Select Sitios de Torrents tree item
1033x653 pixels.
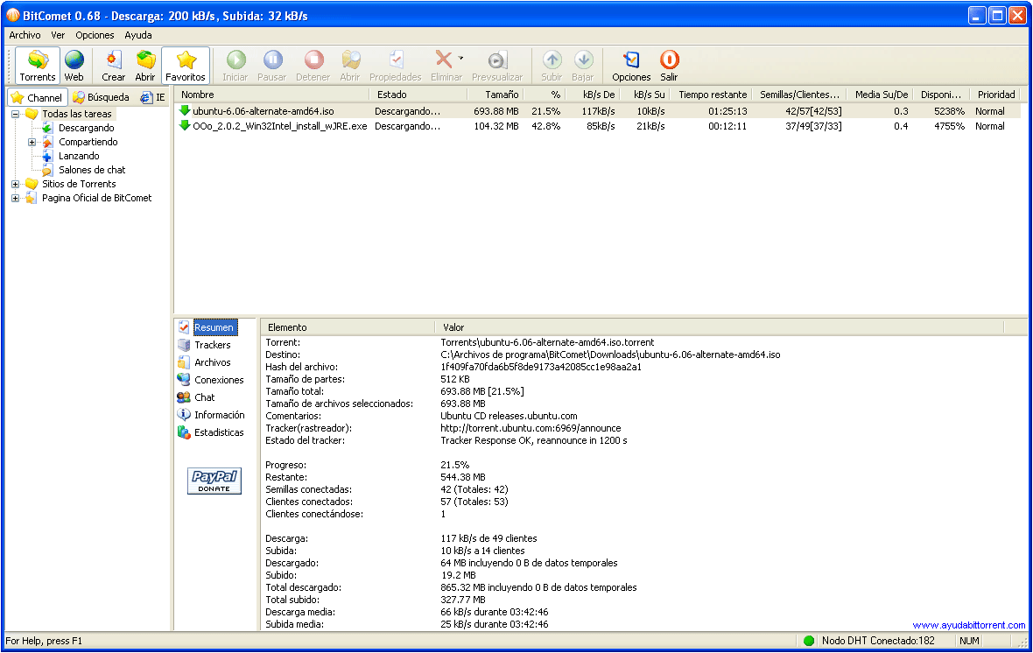[x=79, y=184]
